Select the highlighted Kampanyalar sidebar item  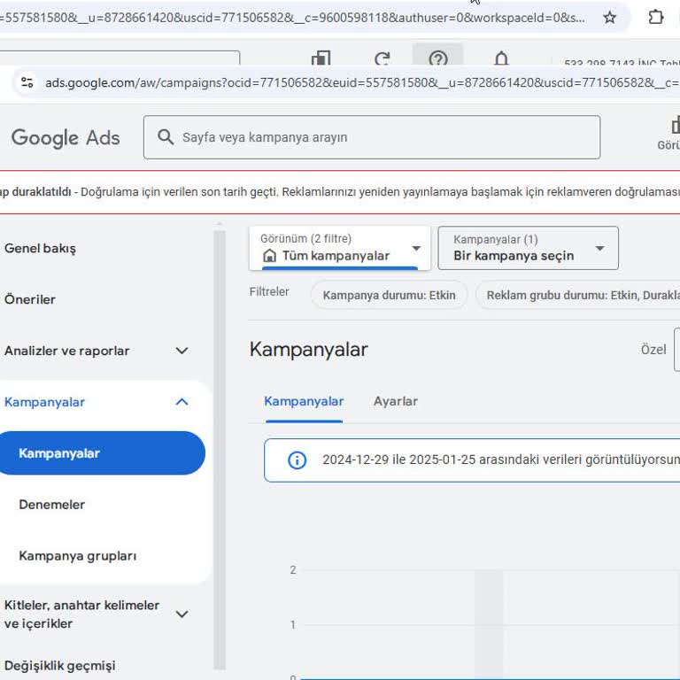point(102,452)
